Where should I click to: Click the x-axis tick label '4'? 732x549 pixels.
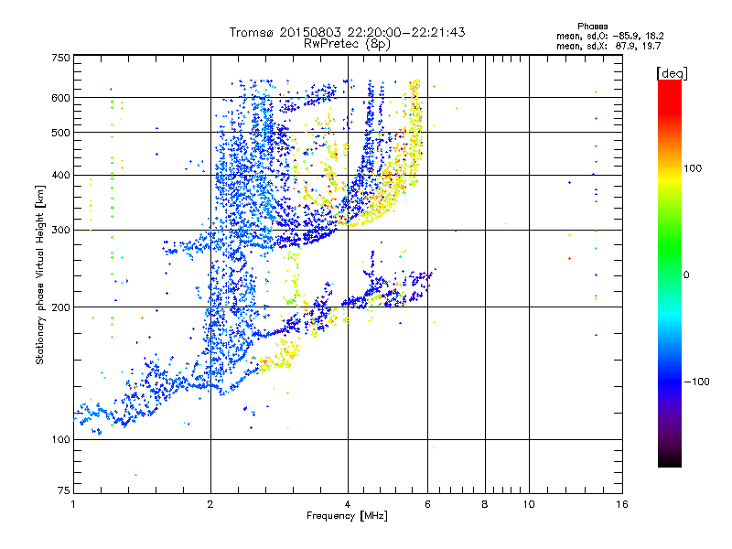[348, 504]
